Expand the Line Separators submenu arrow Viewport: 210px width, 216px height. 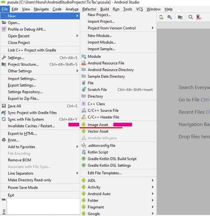[x=77, y=173]
